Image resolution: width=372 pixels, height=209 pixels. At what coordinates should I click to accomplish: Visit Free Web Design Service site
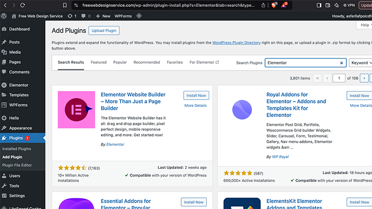point(37,16)
